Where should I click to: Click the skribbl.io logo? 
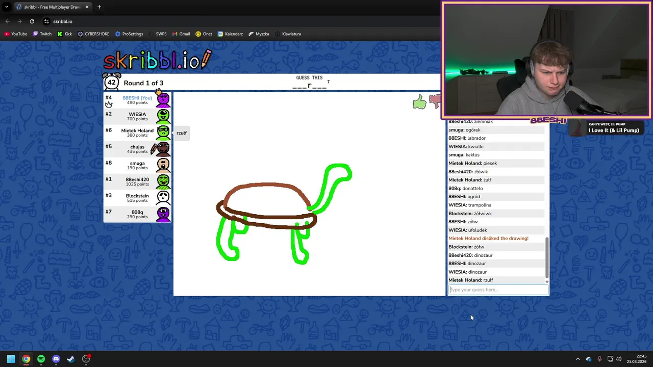157,60
